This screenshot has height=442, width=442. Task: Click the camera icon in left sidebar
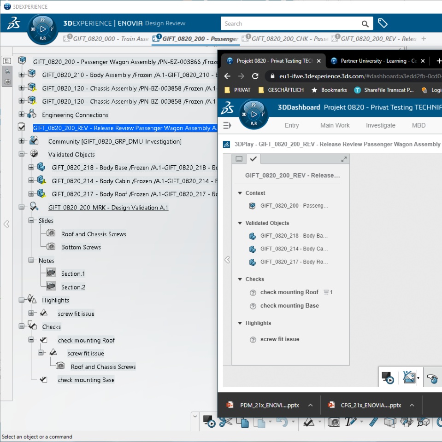tap(7, 82)
